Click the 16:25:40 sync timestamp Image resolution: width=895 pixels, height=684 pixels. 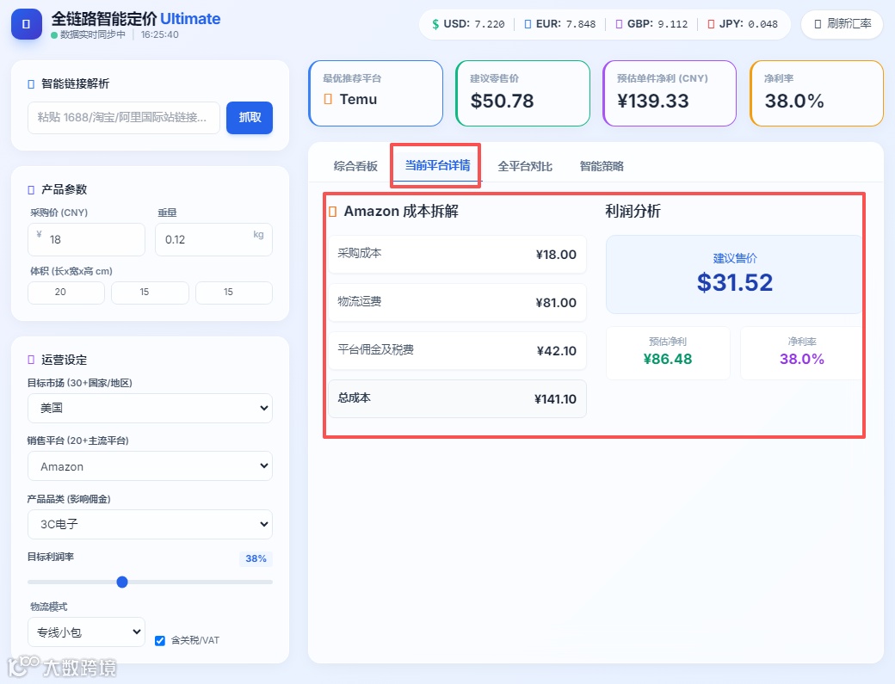point(160,34)
